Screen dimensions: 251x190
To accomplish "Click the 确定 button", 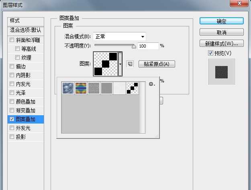I will point(221,21).
